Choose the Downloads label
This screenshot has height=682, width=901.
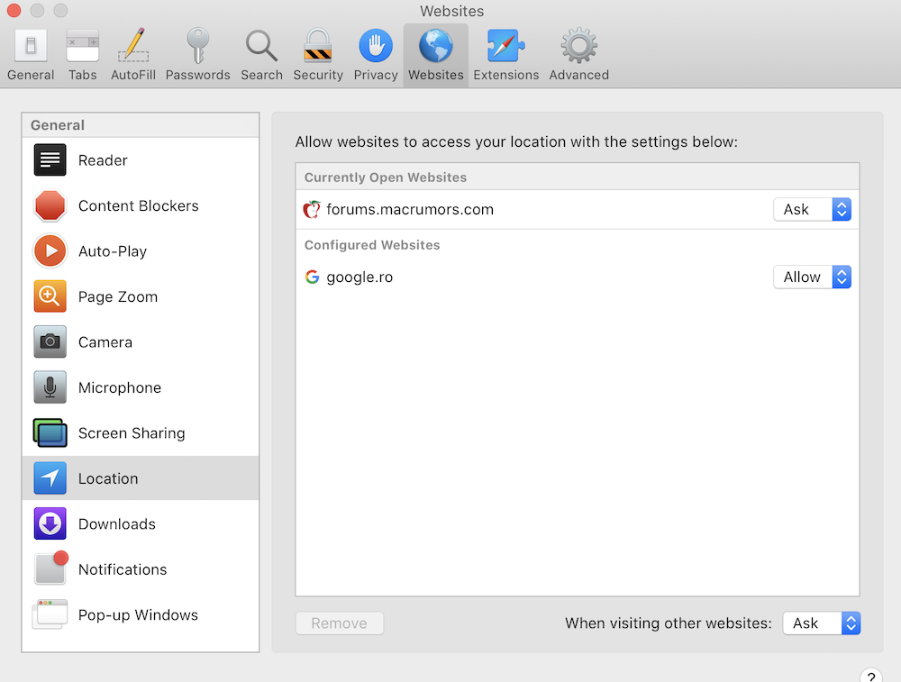116,523
